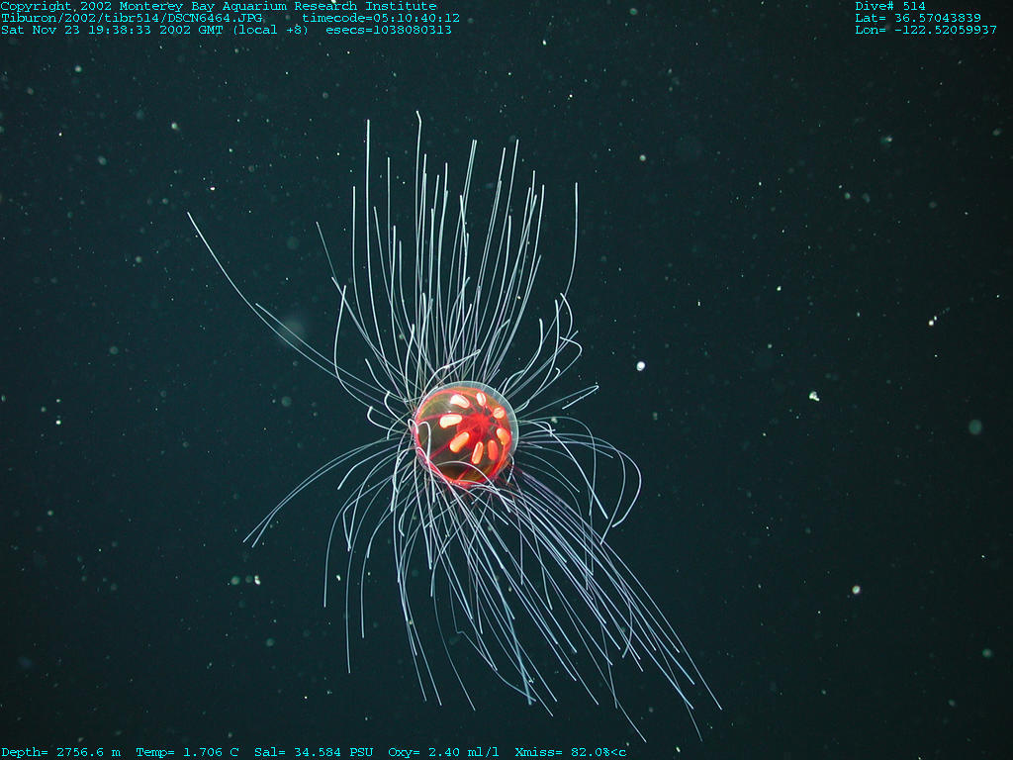This screenshot has height=760, width=1013.
Task: Click the red jellyfish bell
Action: (465, 433)
